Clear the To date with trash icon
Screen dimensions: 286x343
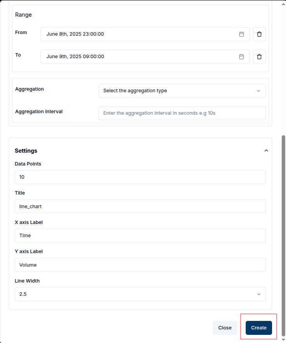click(259, 57)
